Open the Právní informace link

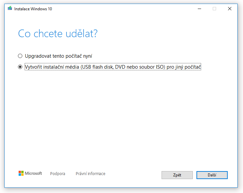point(90,174)
